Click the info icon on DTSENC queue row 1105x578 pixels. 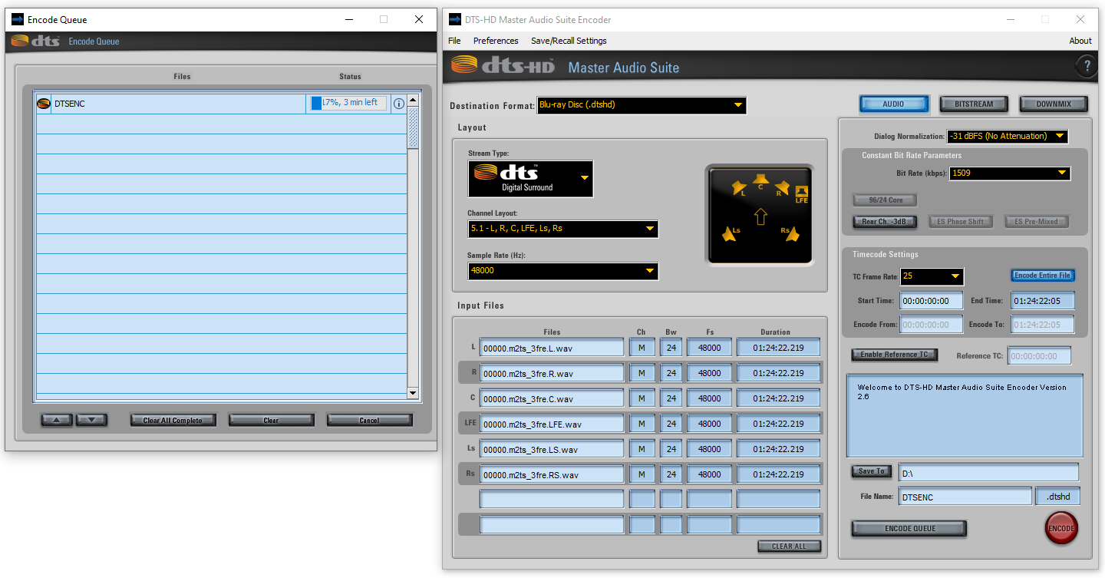point(398,104)
